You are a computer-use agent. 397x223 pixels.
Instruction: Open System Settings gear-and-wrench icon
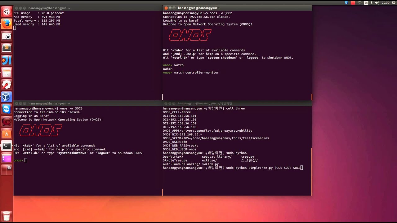click(7, 85)
